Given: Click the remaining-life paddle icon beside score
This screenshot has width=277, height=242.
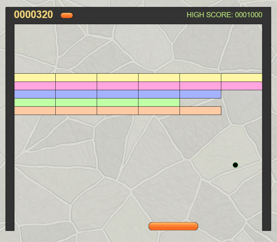Looking at the screenshot, I should [67, 15].
